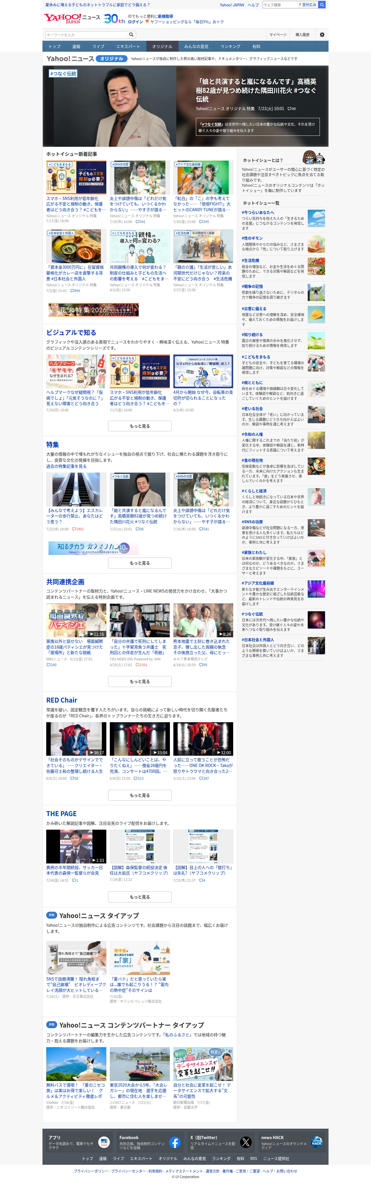Screen dimensions: 371x1185
Task: Open the Yahoo! JAPAN link in header
Action: tap(232, 5)
